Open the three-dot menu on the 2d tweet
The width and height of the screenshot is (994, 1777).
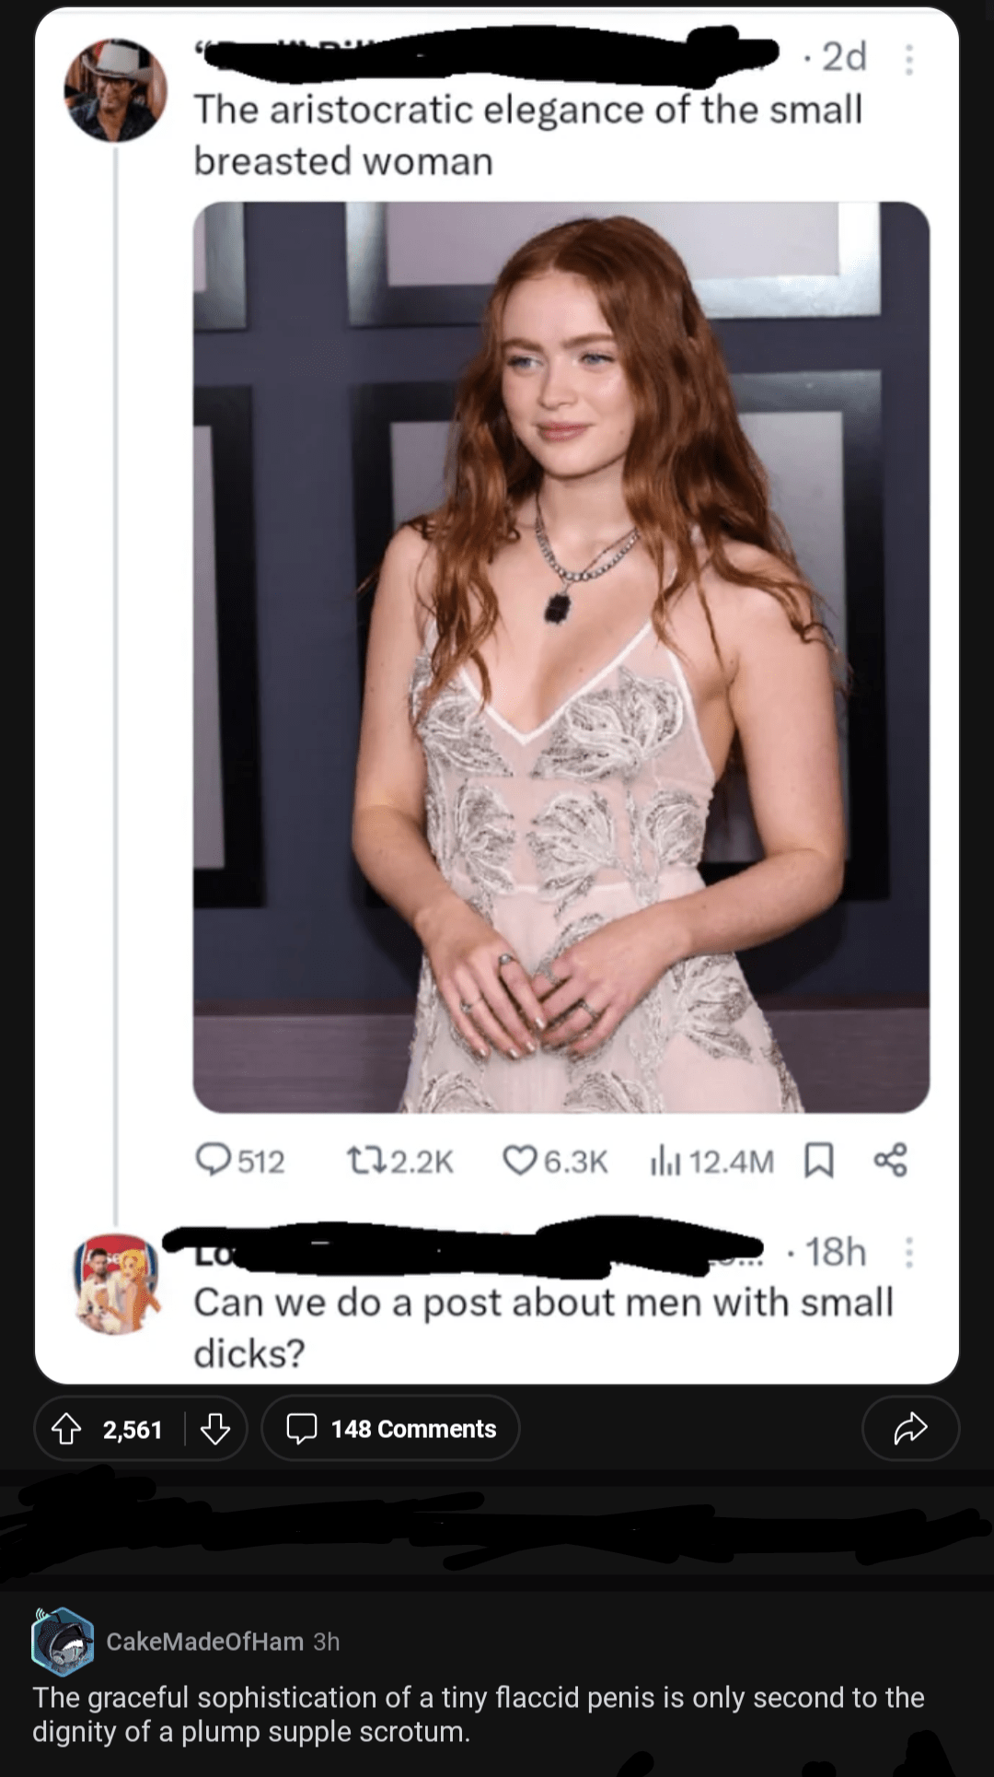point(908,60)
